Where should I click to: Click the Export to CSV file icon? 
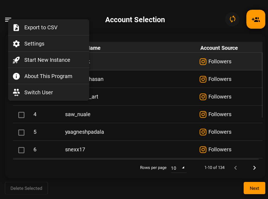[x=16, y=28]
